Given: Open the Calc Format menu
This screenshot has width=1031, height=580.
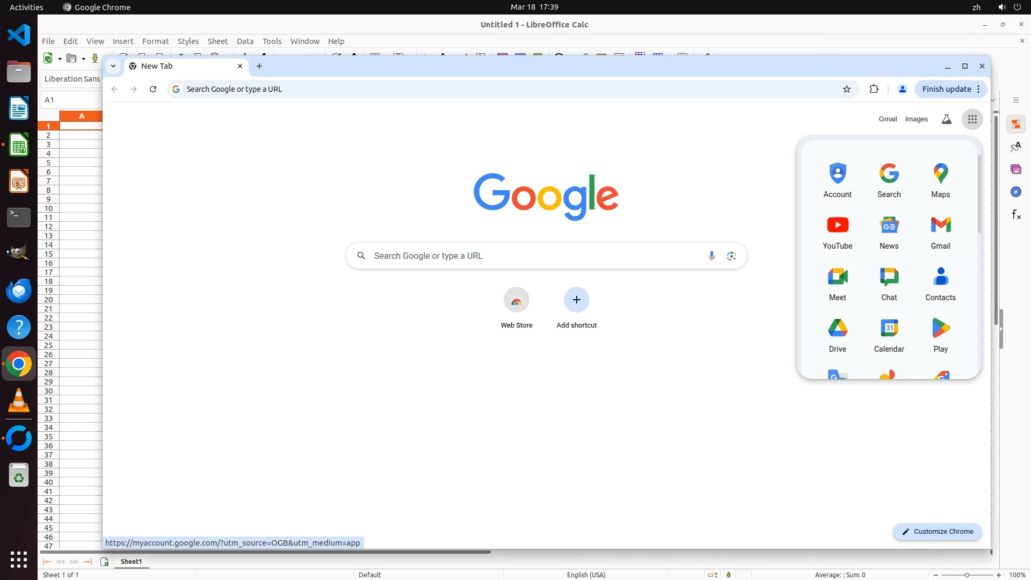Looking at the screenshot, I should point(155,41).
